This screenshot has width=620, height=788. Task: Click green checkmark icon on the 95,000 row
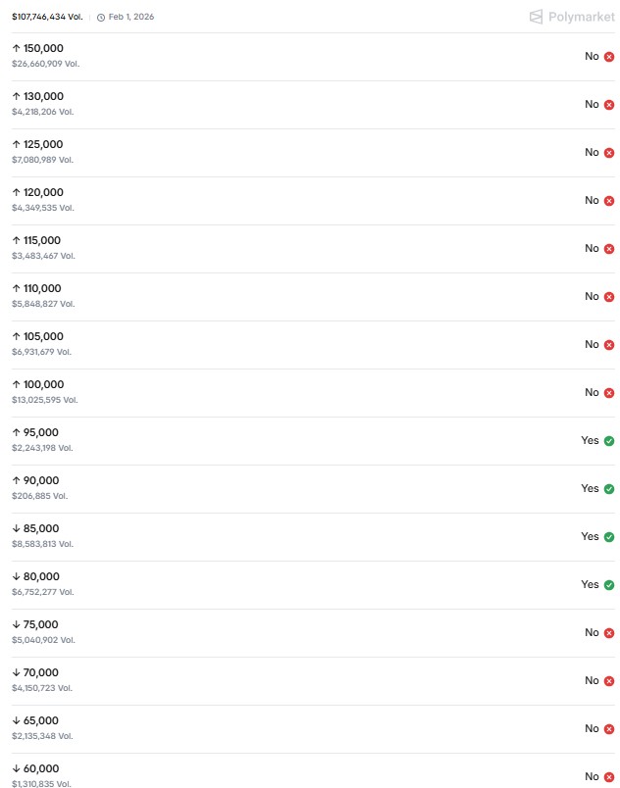609,441
